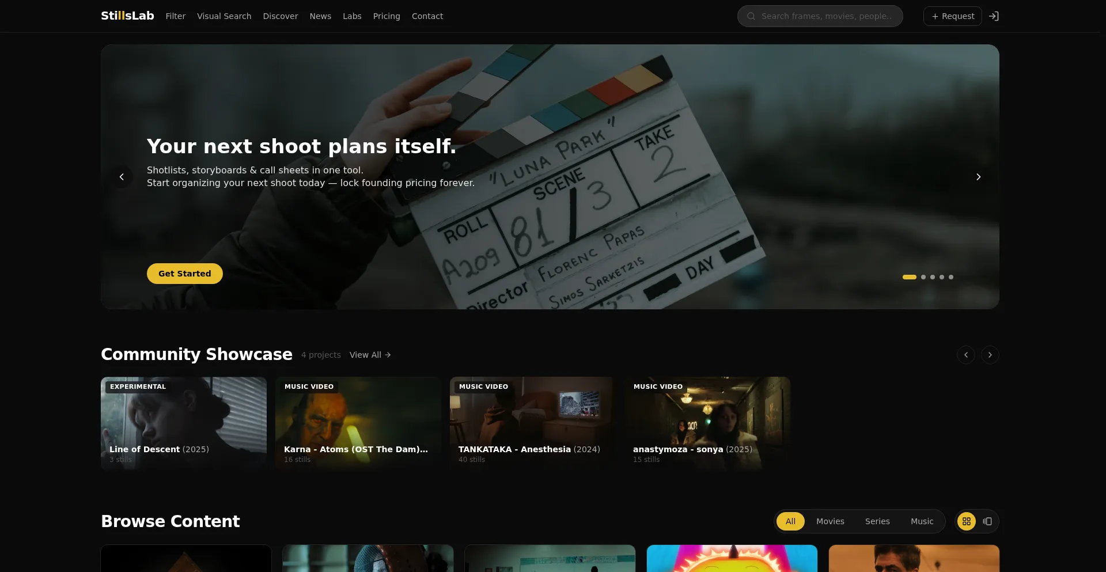This screenshot has width=1106, height=572.
Task: Open the Filter menu item
Action: coord(175,16)
